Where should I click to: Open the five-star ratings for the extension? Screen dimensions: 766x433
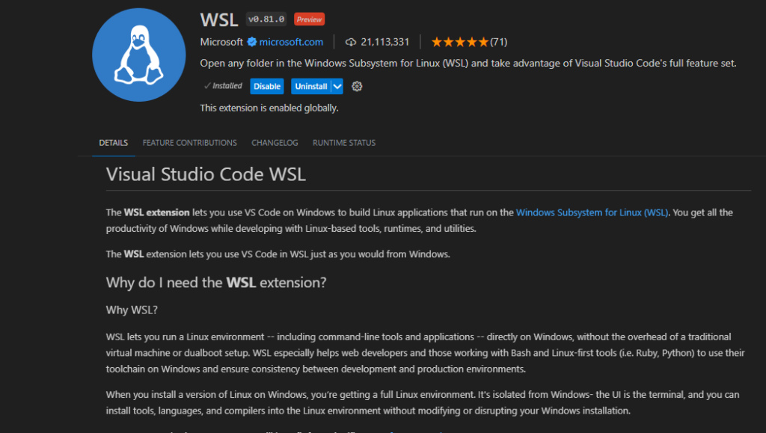[x=460, y=42]
